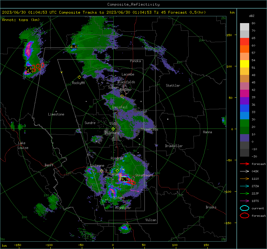The image size is (267, 249).
Task: Click the 9.9 storm top label
Action: click(x=125, y=179)
